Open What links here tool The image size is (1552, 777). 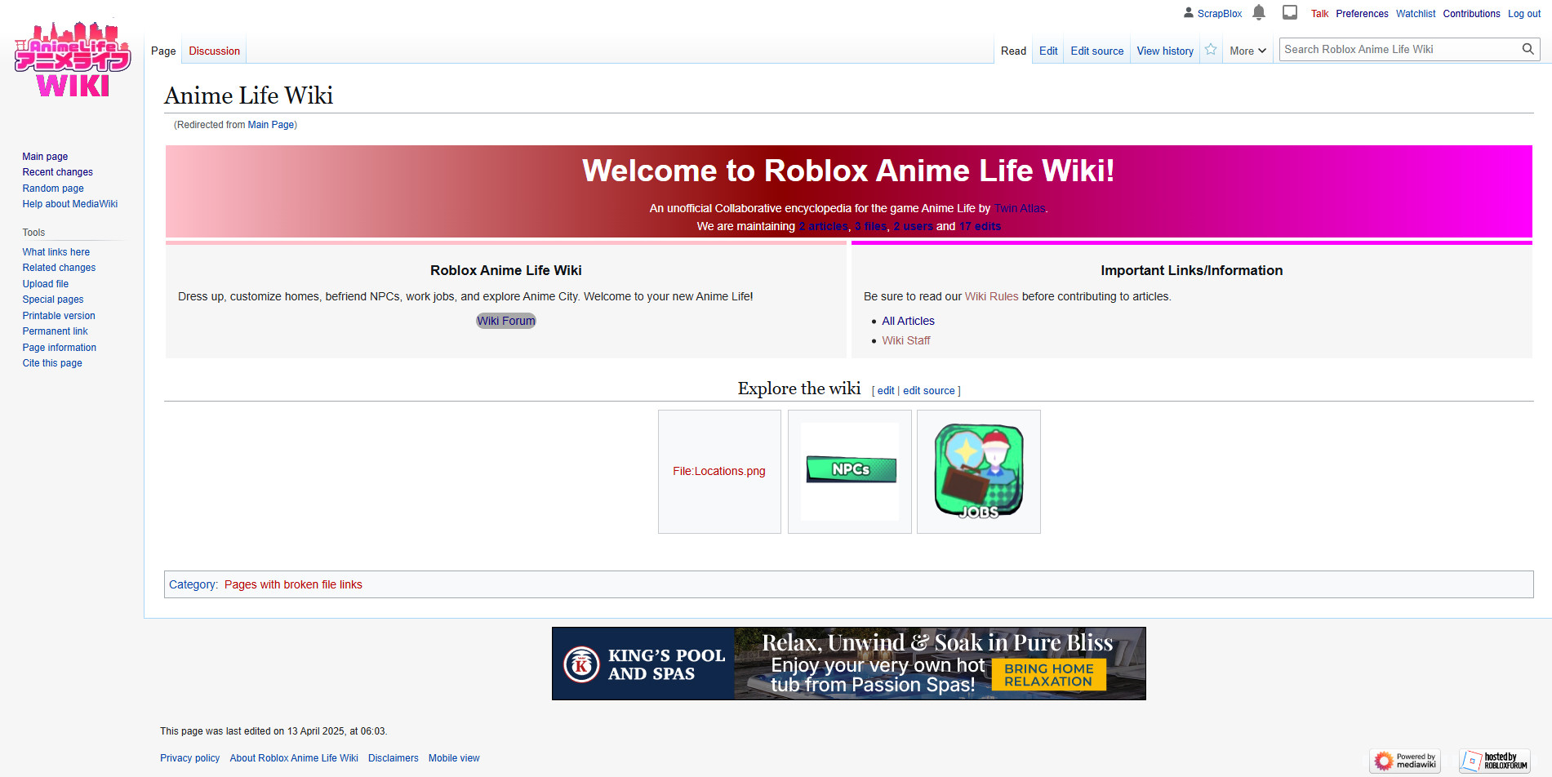coord(56,252)
